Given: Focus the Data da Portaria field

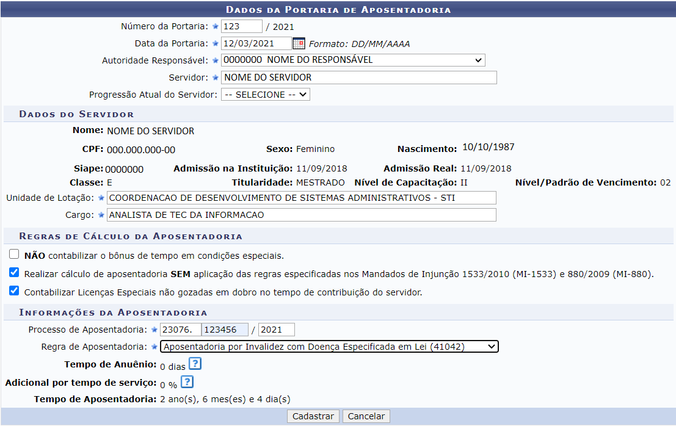Looking at the screenshot, I should tap(256, 43).
